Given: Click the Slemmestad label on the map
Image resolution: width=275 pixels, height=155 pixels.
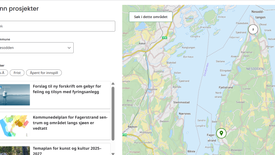Looking at the screenshot, I should pyautogui.click(x=181, y=102).
